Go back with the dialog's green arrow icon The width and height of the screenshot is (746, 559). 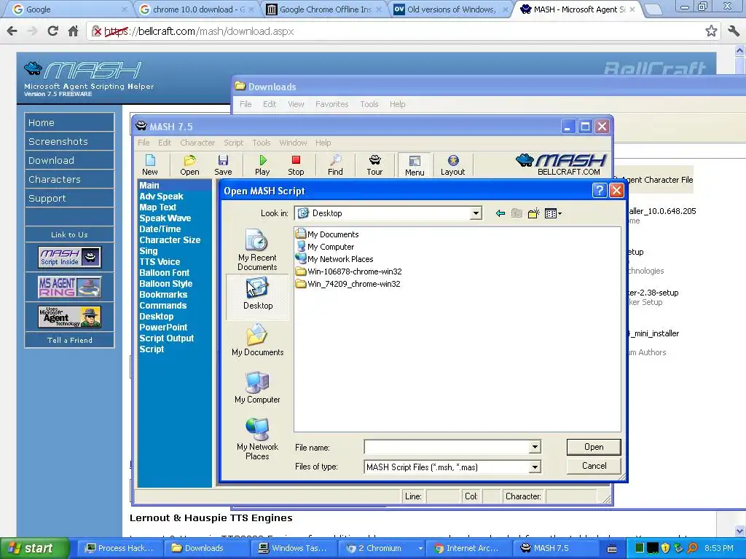click(x=500, y=213)
